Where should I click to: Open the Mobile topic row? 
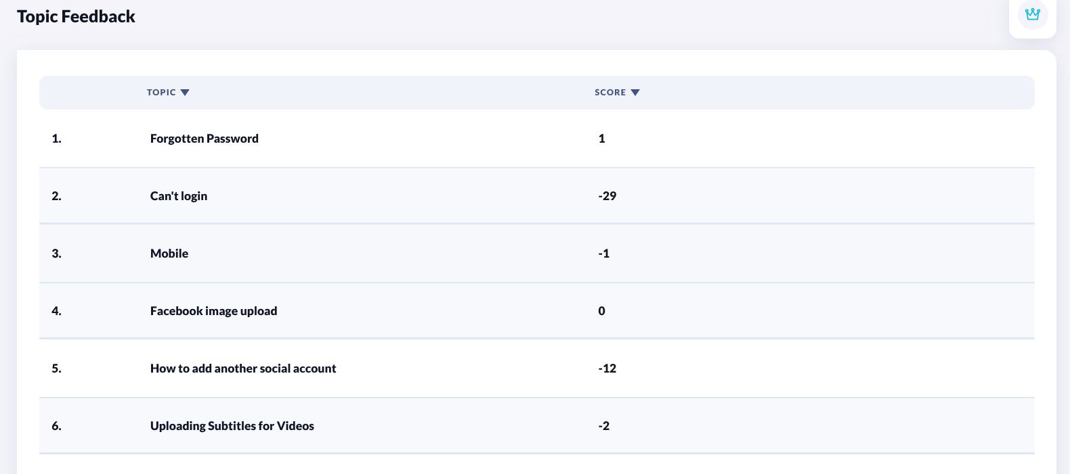point(169,254)
